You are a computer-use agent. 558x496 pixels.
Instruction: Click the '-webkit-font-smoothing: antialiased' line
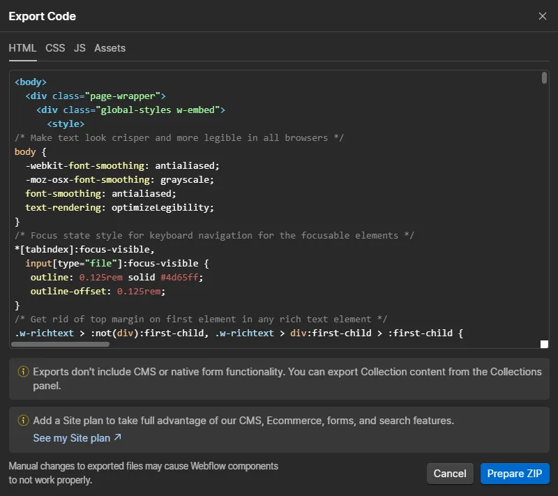[123, 166]
